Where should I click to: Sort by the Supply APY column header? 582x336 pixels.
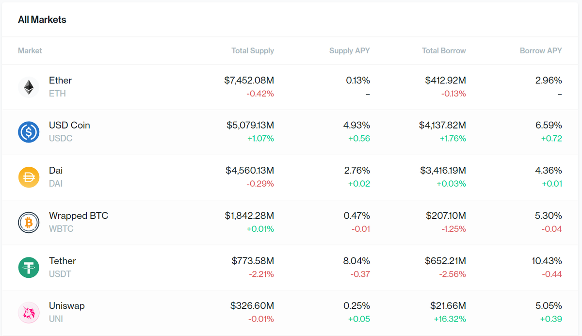pyautogui.click(x=349, y=50)
